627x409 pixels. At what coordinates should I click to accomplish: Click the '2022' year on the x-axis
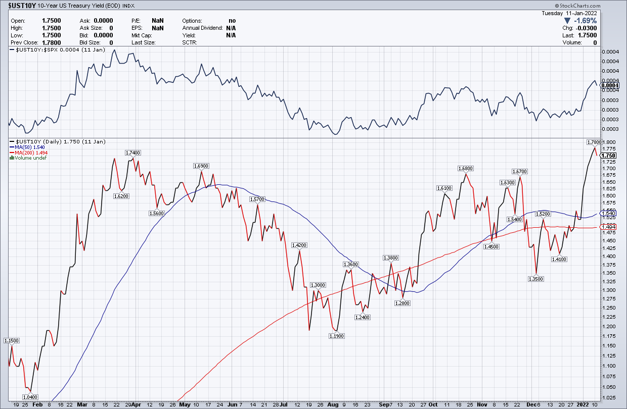(x=584, y=404)
